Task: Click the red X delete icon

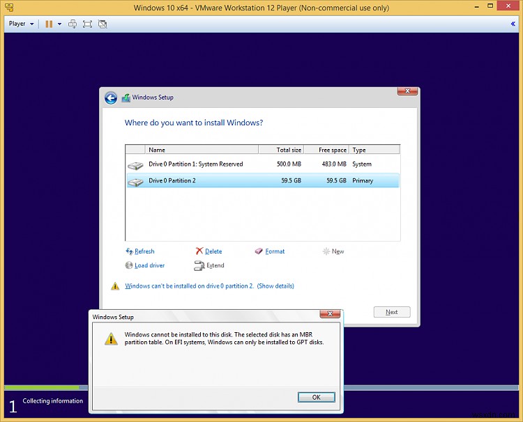Action: coord(199,251)
